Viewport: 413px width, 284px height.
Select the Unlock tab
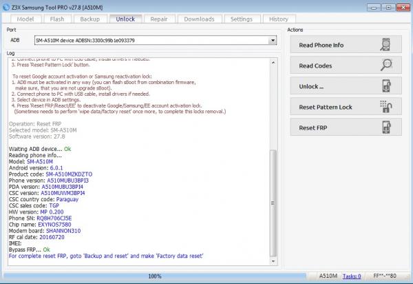125,19
